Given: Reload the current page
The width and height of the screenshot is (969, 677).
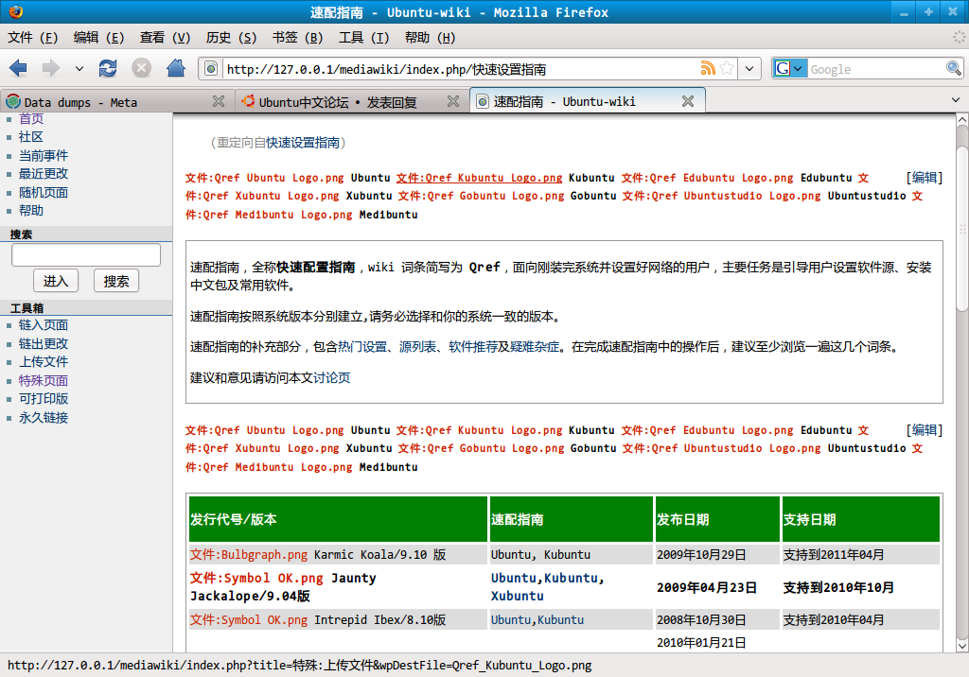Looking at the screenshot, I should pos(108,68).
